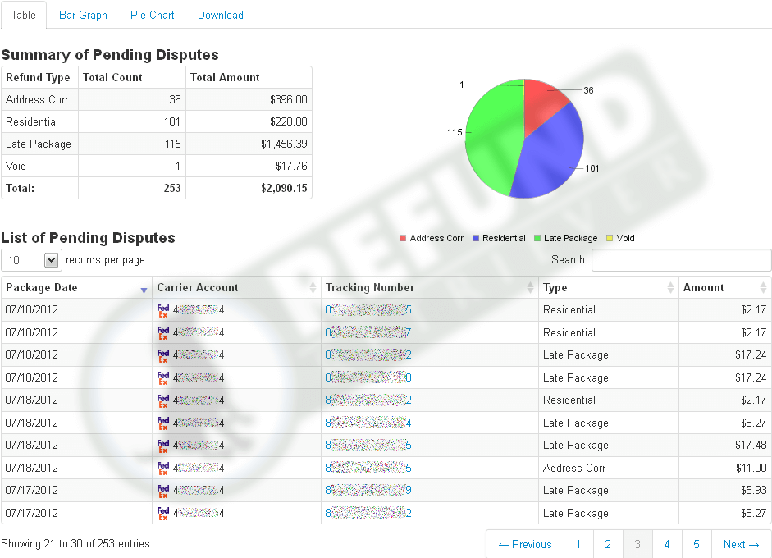Click the Residential blue legend swatch

[x=476, y=238]
